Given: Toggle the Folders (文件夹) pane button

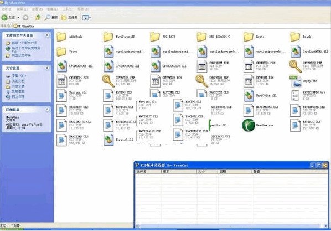Looking at the screenshot, I should point(69,18).
